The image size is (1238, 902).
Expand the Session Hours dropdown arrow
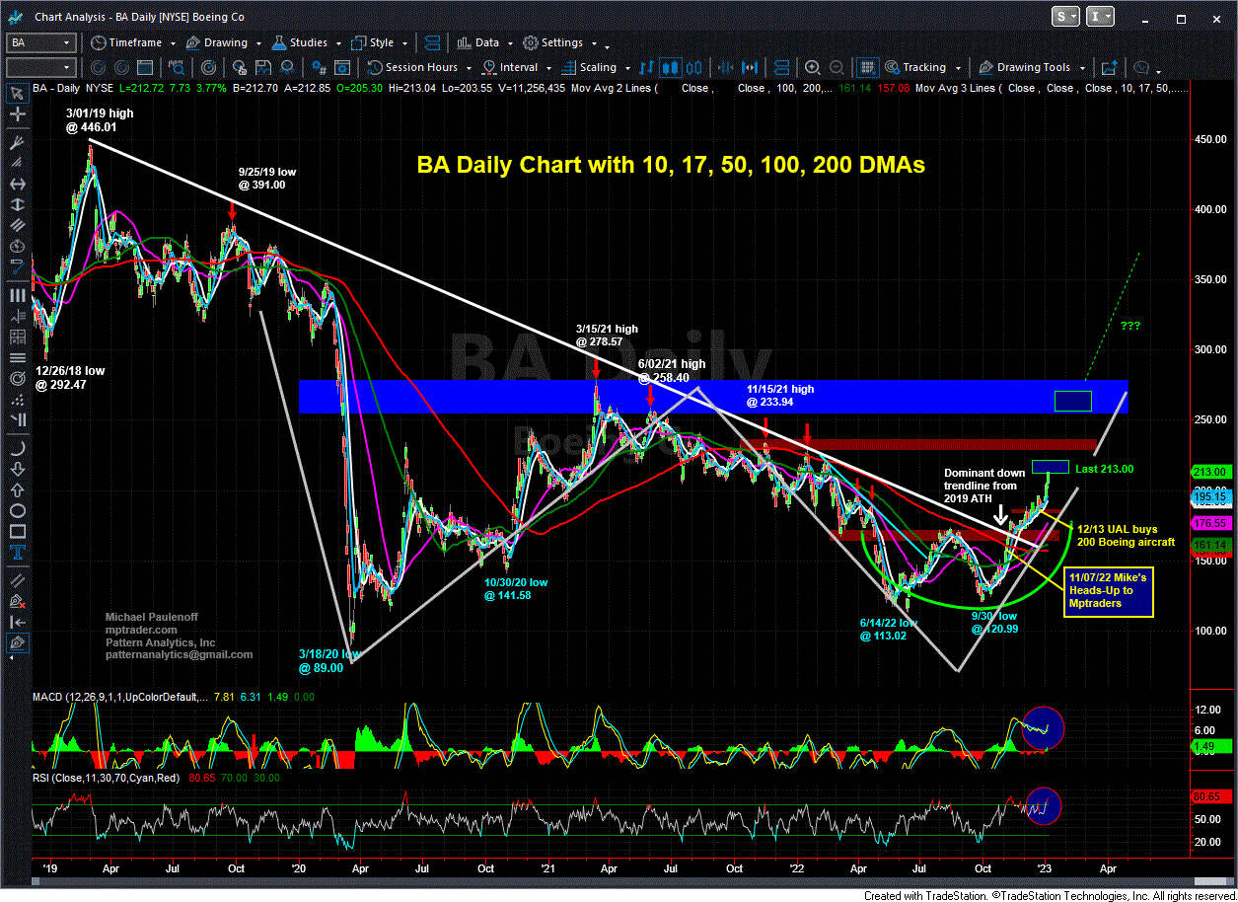(469, 68)
